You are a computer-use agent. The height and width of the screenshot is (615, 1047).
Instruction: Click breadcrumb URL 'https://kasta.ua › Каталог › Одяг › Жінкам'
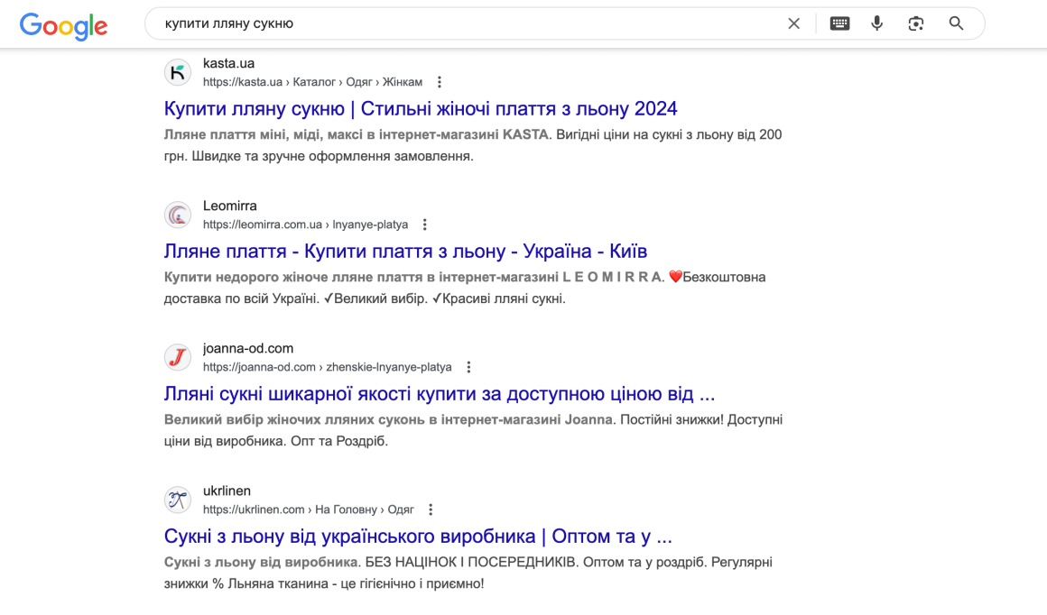pos(312,82)
